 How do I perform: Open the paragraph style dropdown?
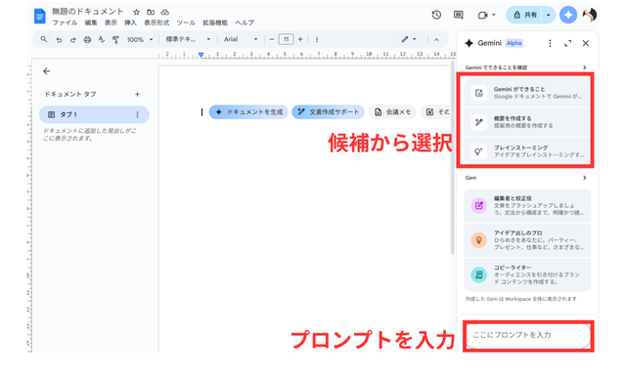point(188,39)
